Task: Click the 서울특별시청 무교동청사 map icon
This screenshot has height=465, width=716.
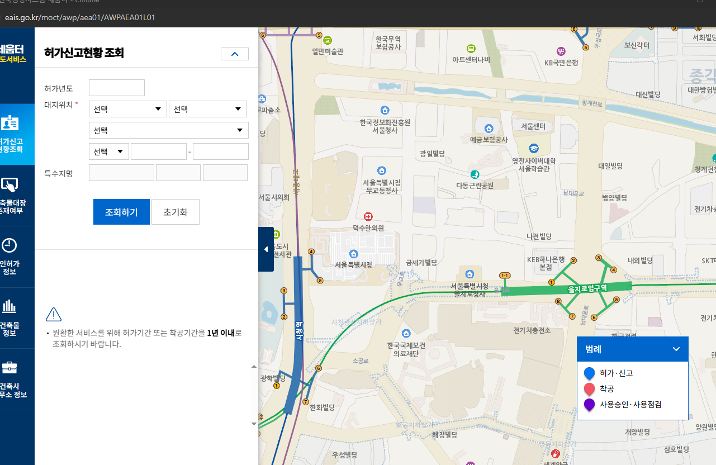Action: [x=382, y=170]
